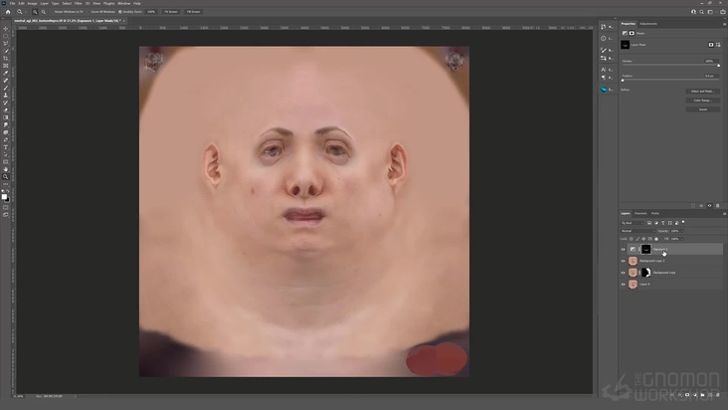This screenshot has width=728, height=410.
Task: Filter layers by type (T) icon
Action: click(x=663, y=223)
